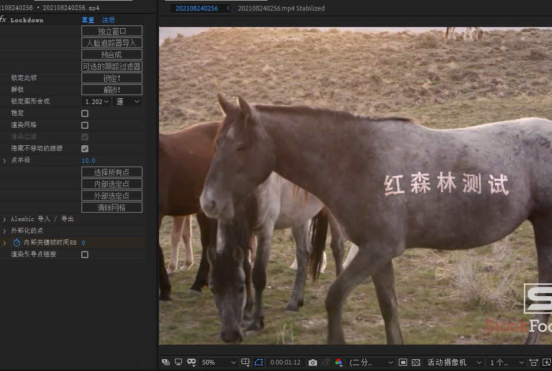Toggle the transparency grid checkerboard icon
This screenshot has height=371, width=552.
click(416, 362)
